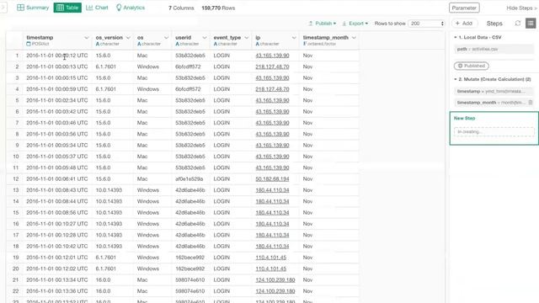This screenshot has height=303, width=539.
Task: Click the character type icon under os_version
Action: (98, 44)
